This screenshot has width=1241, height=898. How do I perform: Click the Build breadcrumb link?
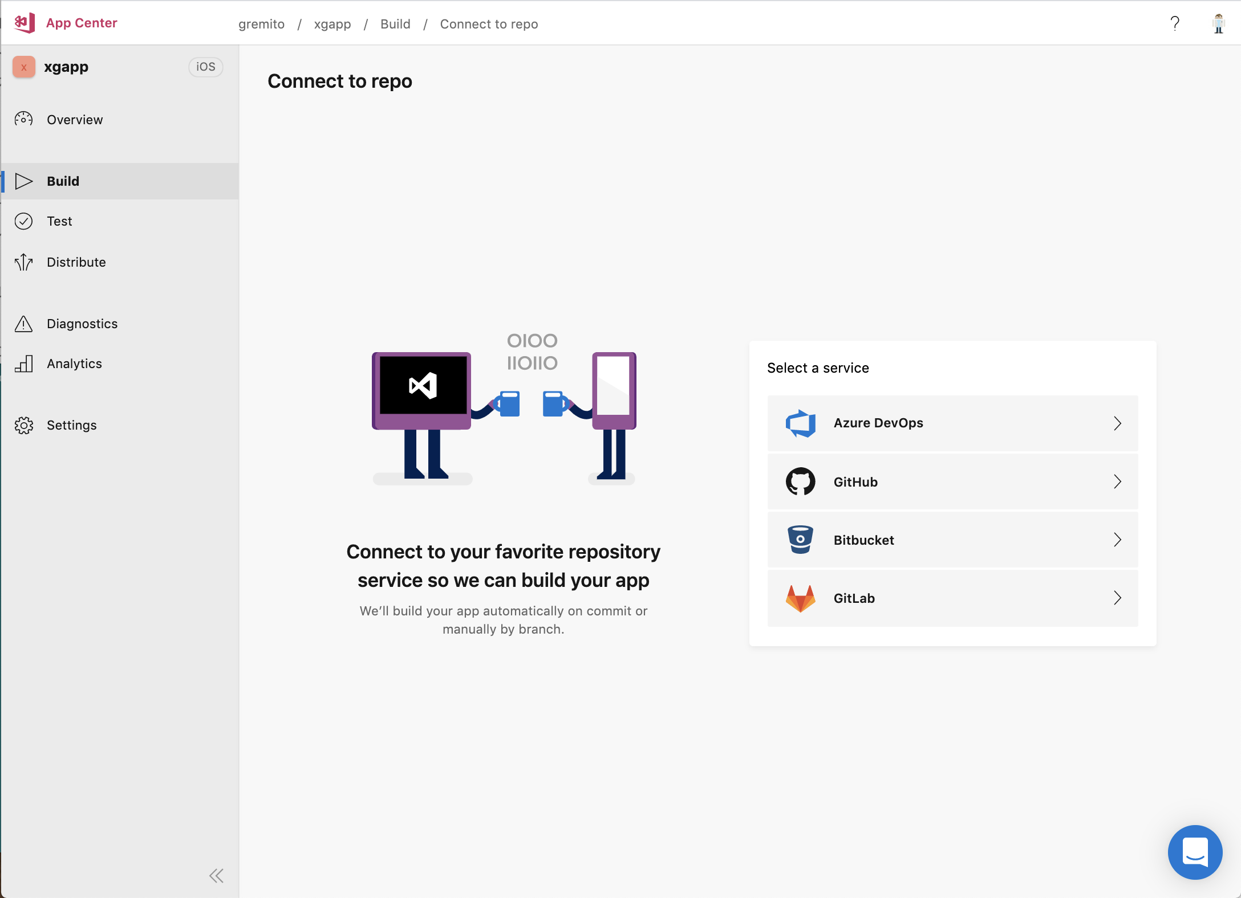395,24
